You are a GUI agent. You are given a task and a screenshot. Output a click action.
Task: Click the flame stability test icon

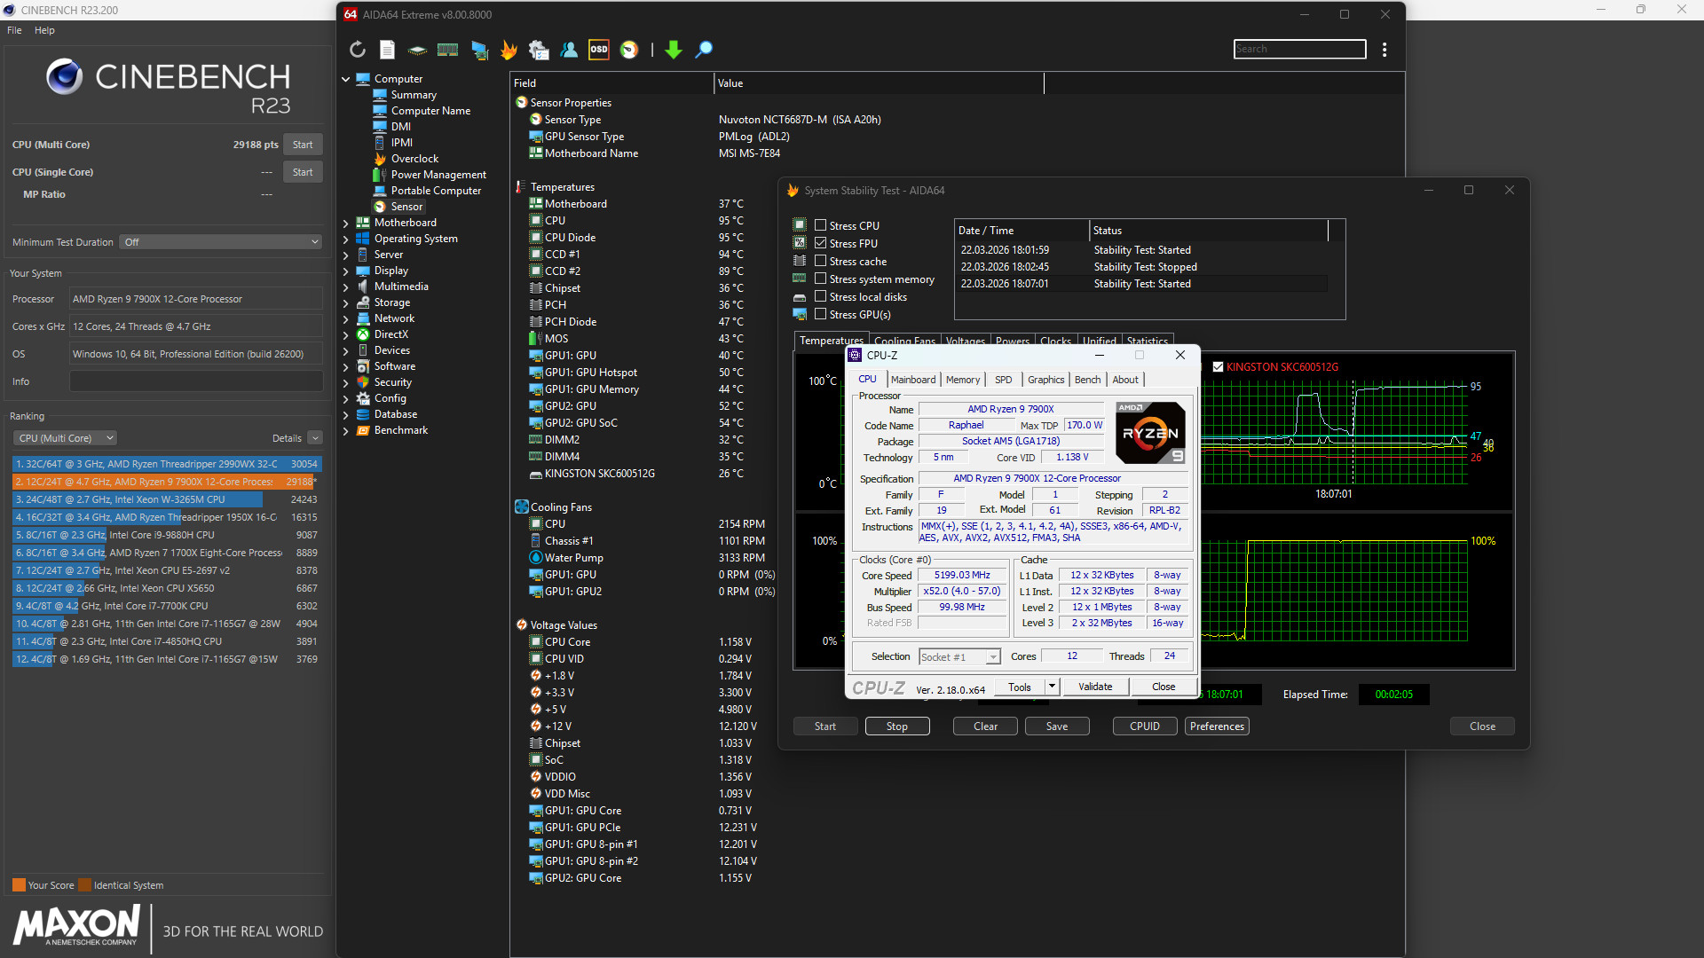click(509, 50)
